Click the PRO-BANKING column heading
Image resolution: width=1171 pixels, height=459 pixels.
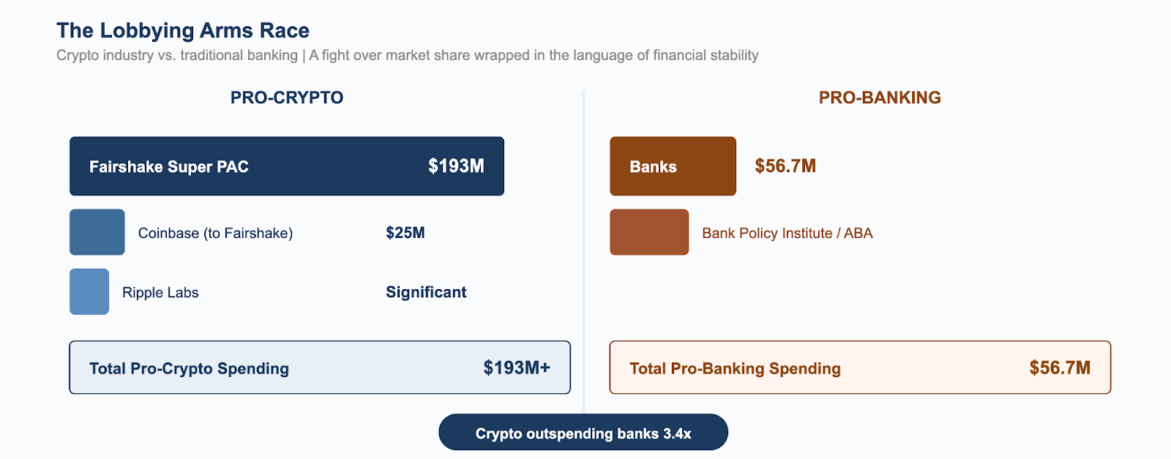coord(879,97)
